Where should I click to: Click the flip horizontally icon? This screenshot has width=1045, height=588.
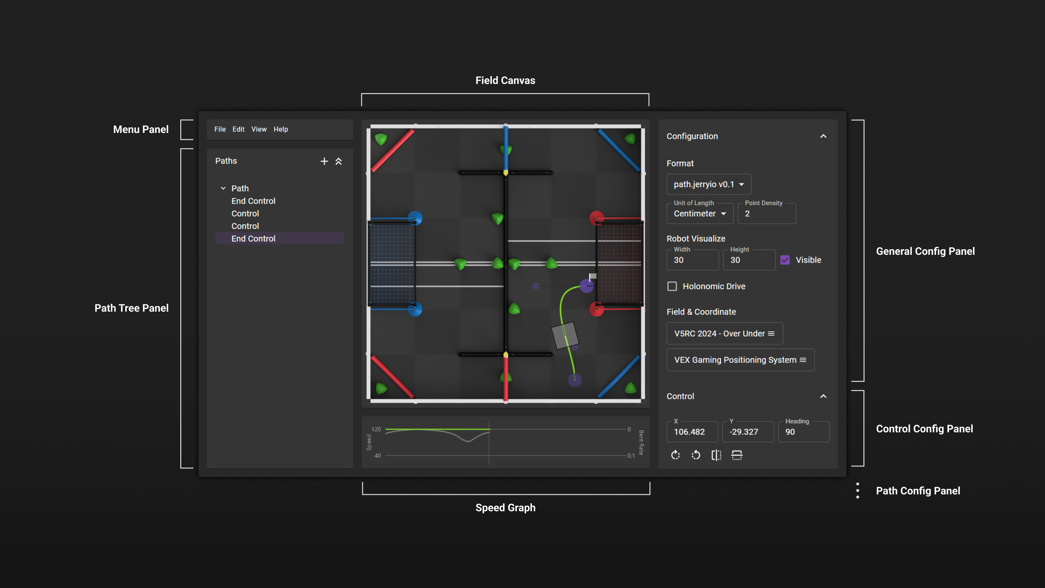pos(716,455)
